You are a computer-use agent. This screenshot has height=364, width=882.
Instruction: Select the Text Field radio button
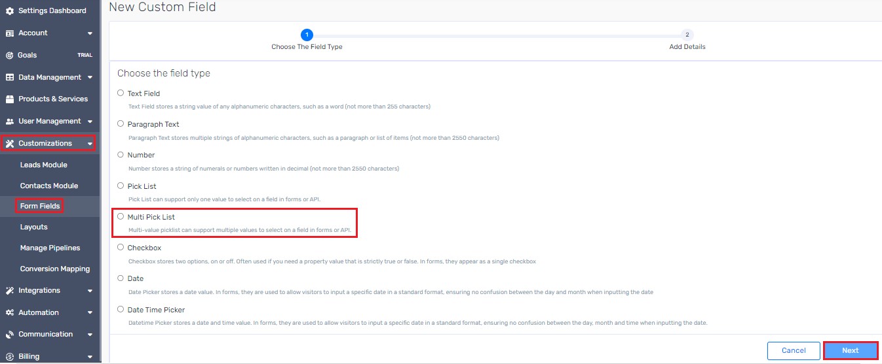121,93
